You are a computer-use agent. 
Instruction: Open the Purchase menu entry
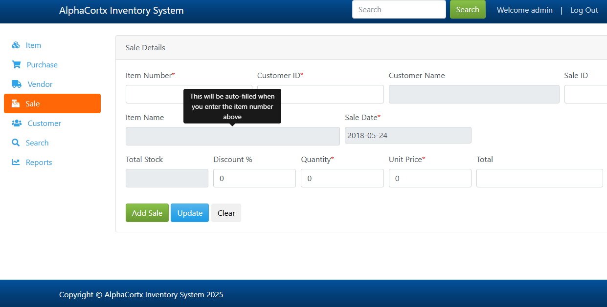52,65
